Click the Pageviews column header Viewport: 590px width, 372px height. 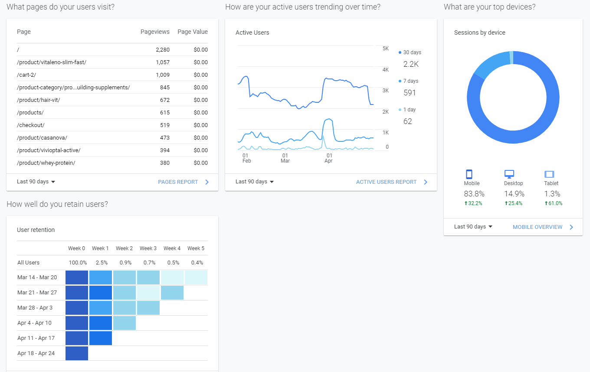(155, 32)
